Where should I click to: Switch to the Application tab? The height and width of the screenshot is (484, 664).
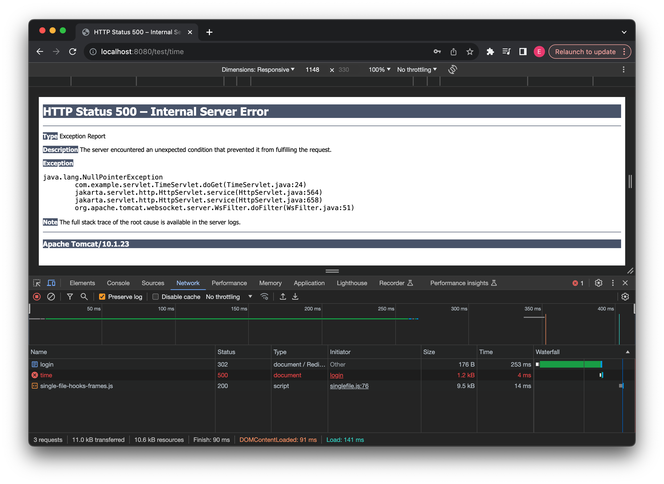[x=309, y=283]
